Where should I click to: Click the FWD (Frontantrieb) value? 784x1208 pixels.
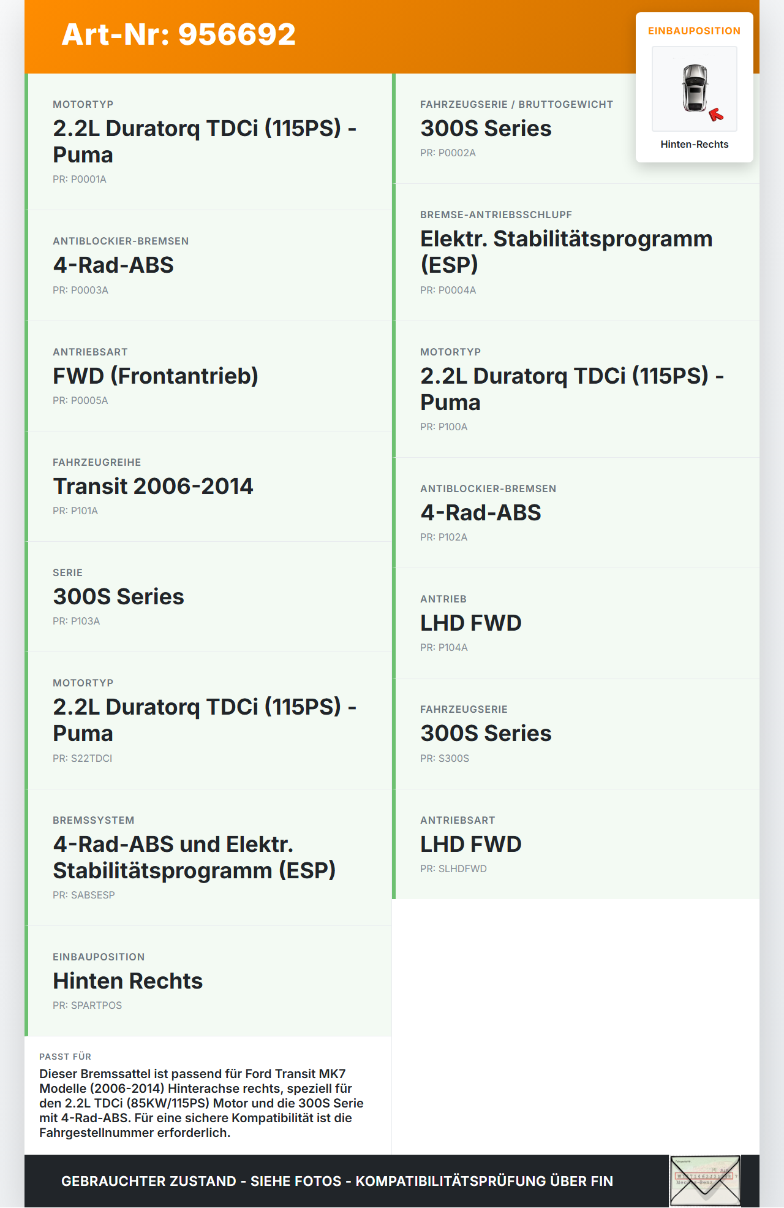point(156,376)
